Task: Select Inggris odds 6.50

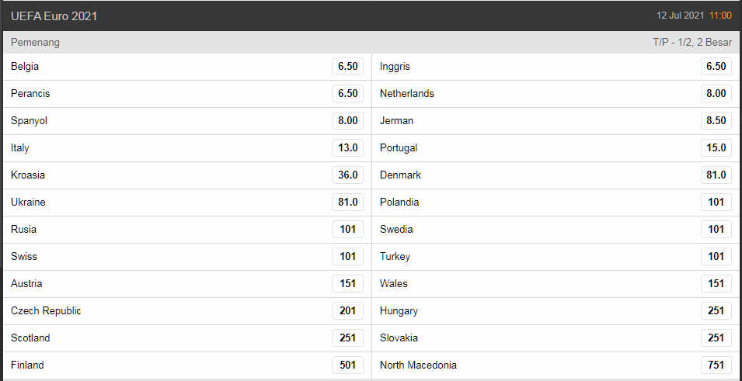Action: point(716,67)
